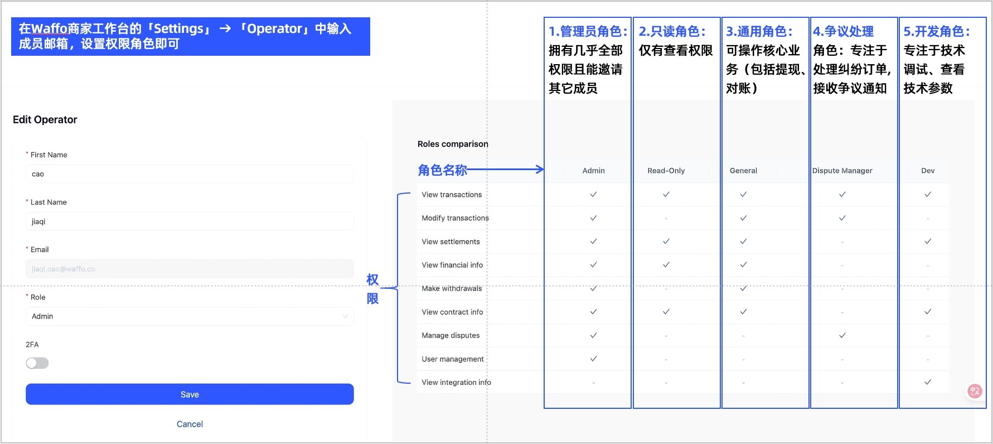993x444 pixels.
Task: Click the User management row label
Action: pos(453,359)
